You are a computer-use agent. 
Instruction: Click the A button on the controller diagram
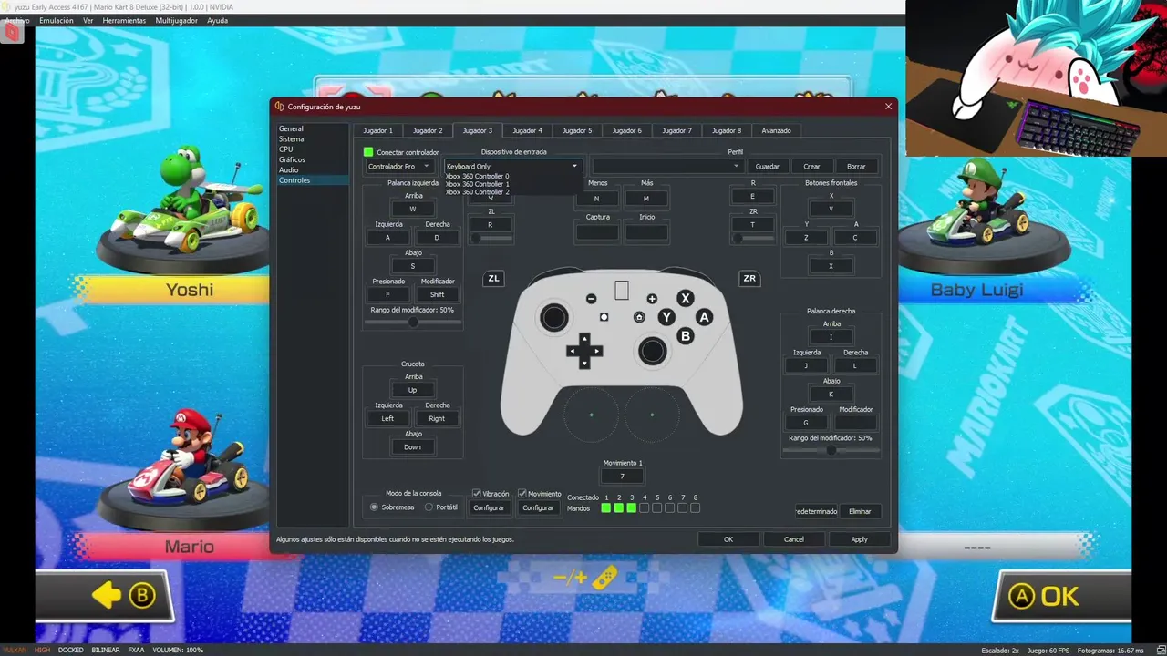704,317
